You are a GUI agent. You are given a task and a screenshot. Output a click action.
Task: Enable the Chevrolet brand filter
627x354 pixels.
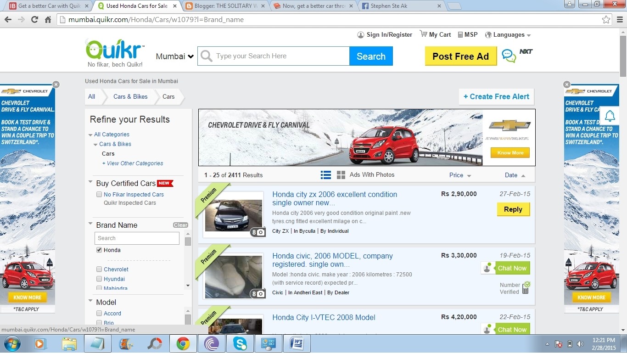(99, 269)
